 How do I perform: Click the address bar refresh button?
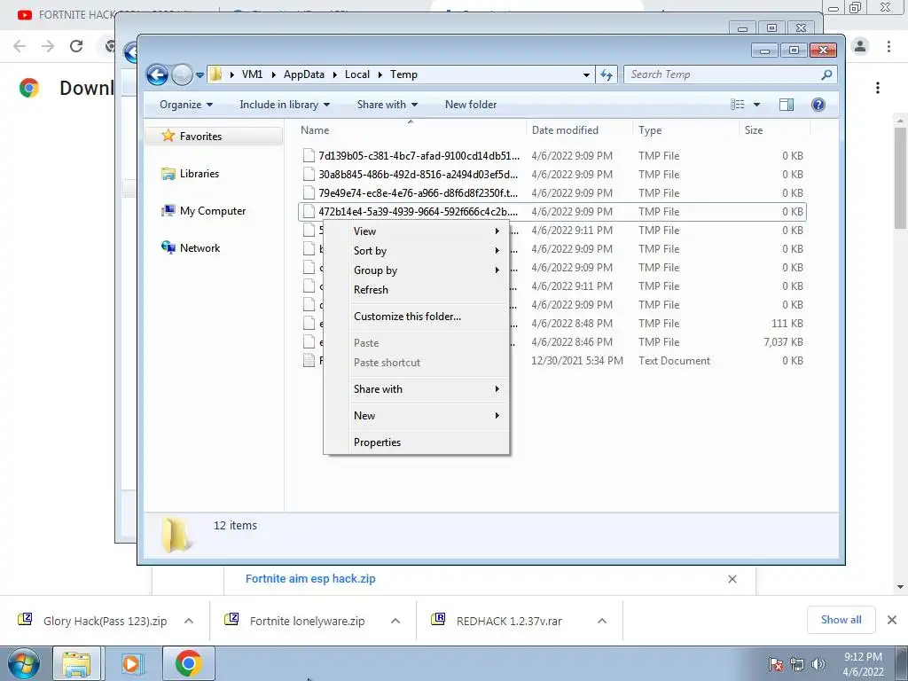point(607,74)
